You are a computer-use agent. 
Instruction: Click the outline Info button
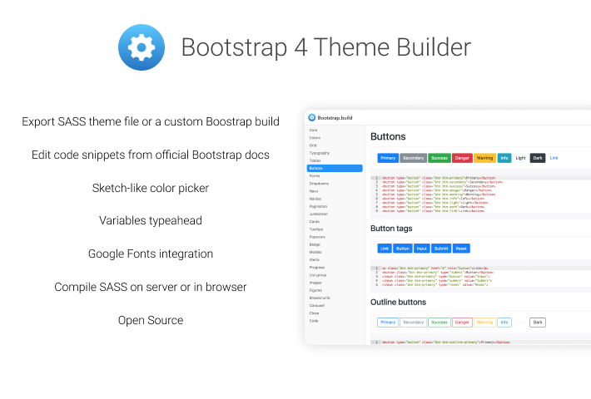pyautogui.click(x=504, y=323)
